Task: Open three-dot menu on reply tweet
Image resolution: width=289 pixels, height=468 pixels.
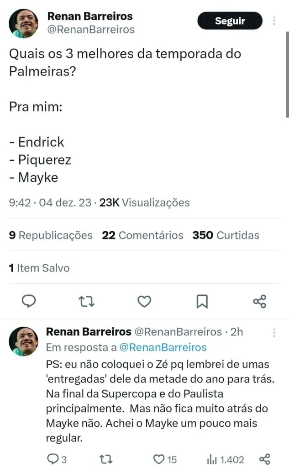Action: (x=274, y=332)
